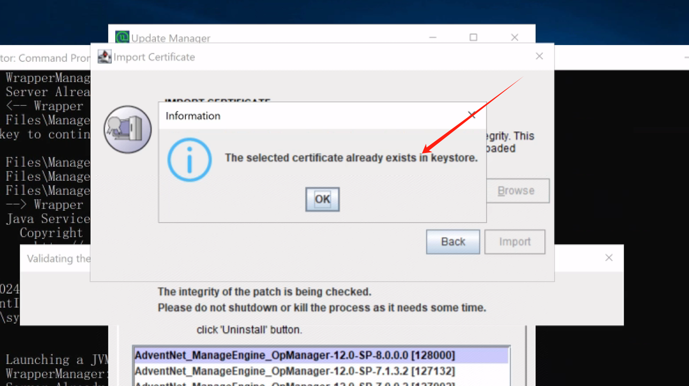
Task: Click the 'integrity of the patch' text
Action: pyautogui.click(x=265, y=292)
